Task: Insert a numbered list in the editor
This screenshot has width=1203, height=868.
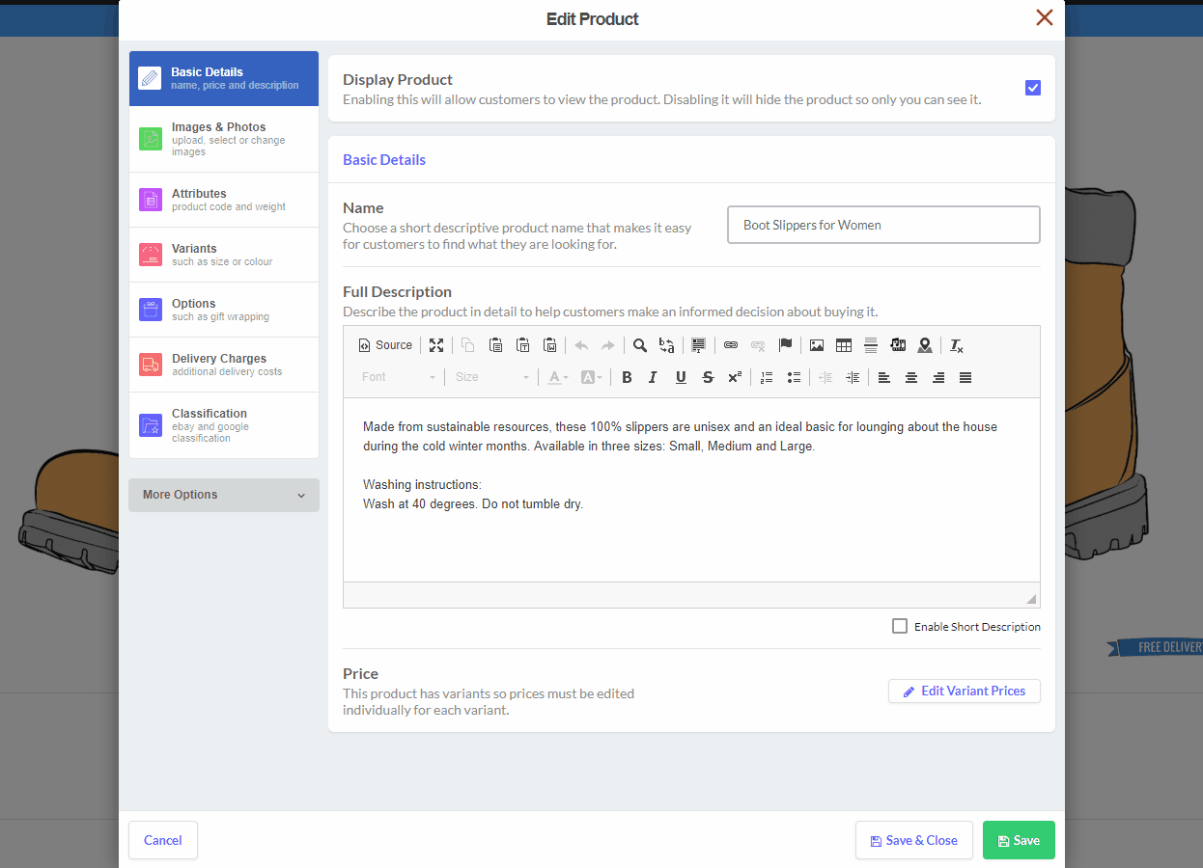Action: (x=766, y=377)
